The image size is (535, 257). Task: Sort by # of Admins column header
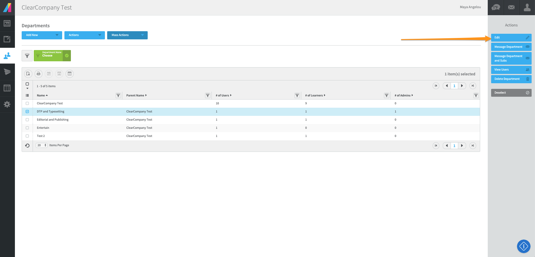pos(404,96)
